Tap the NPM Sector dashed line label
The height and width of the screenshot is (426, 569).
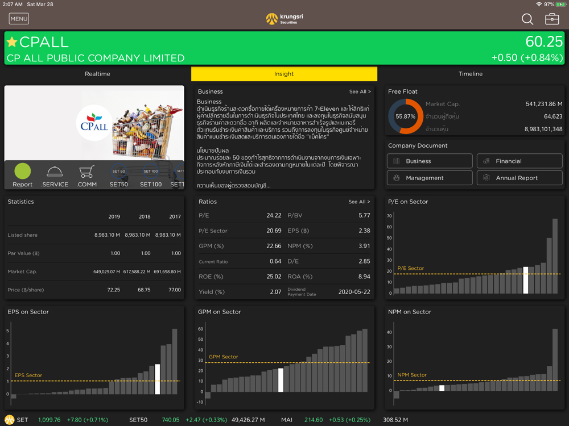click(412, 375)
